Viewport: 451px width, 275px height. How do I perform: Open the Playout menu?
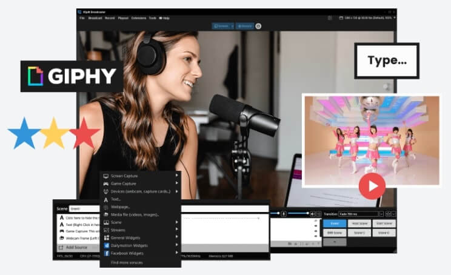(123, 18)
